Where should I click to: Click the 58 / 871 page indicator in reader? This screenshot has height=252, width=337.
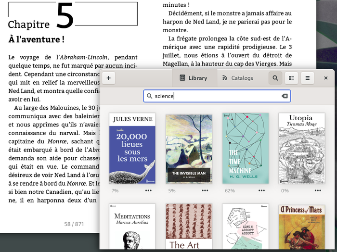pyautogui.click(x=74, y=224)
